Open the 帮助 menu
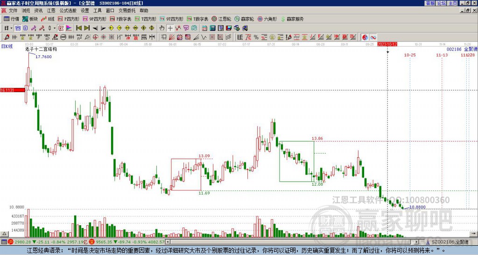Viewport: 478px width, 255px height. point(144,11)
